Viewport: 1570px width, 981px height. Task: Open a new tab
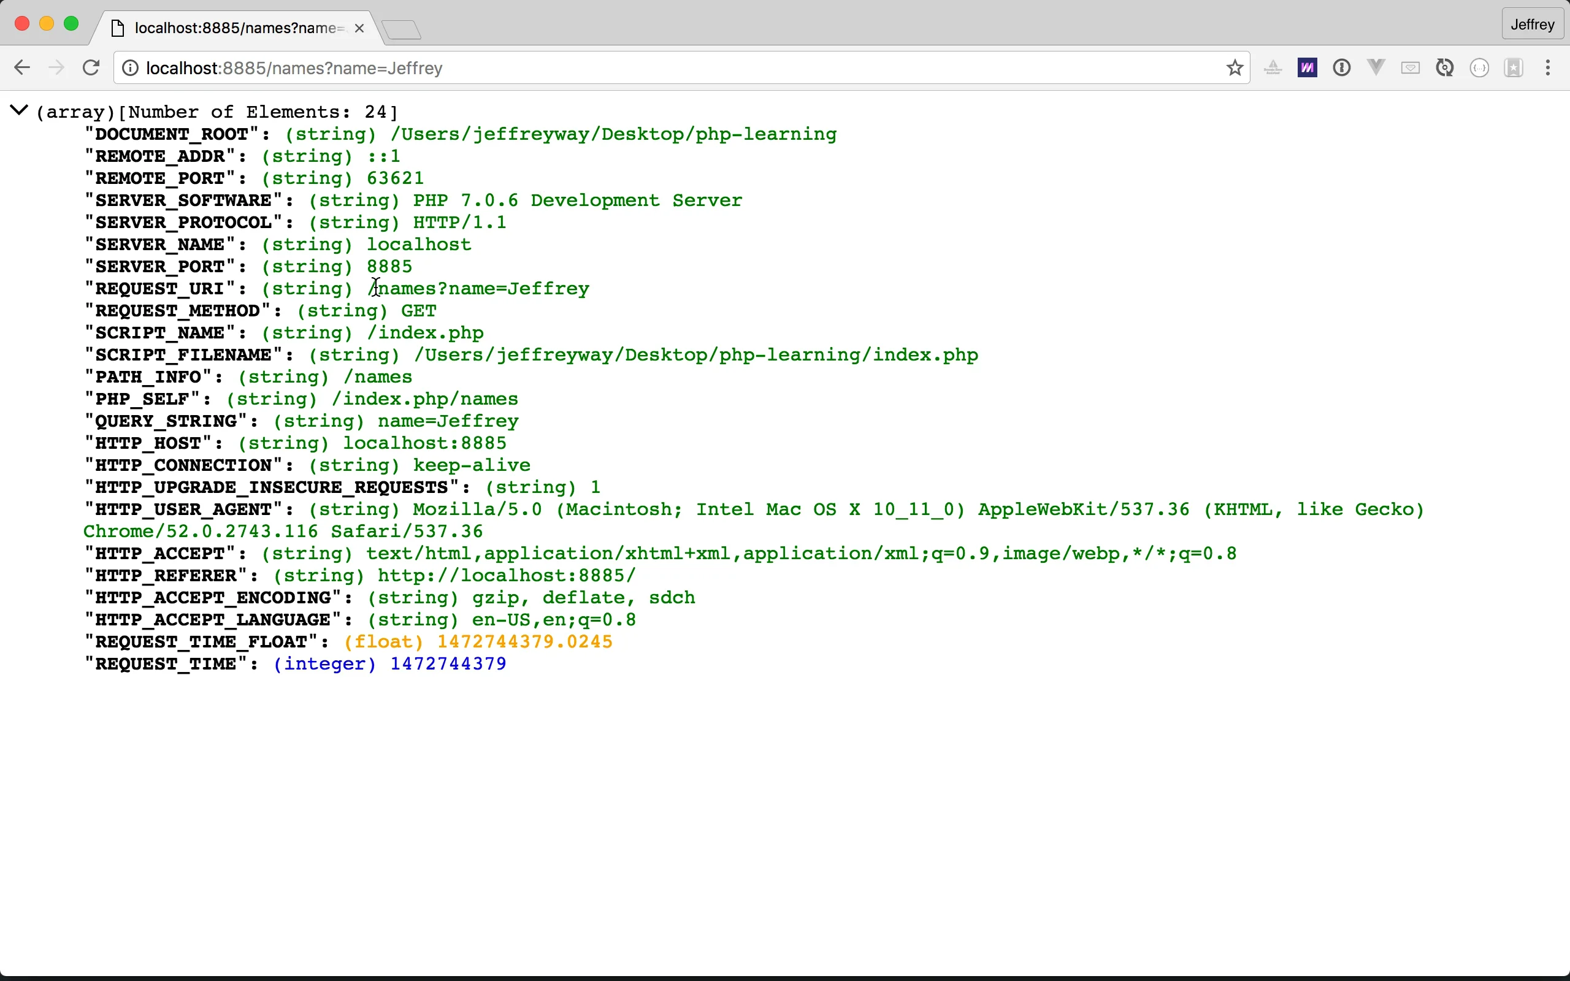pyautogui.click(x=402, y=29)
